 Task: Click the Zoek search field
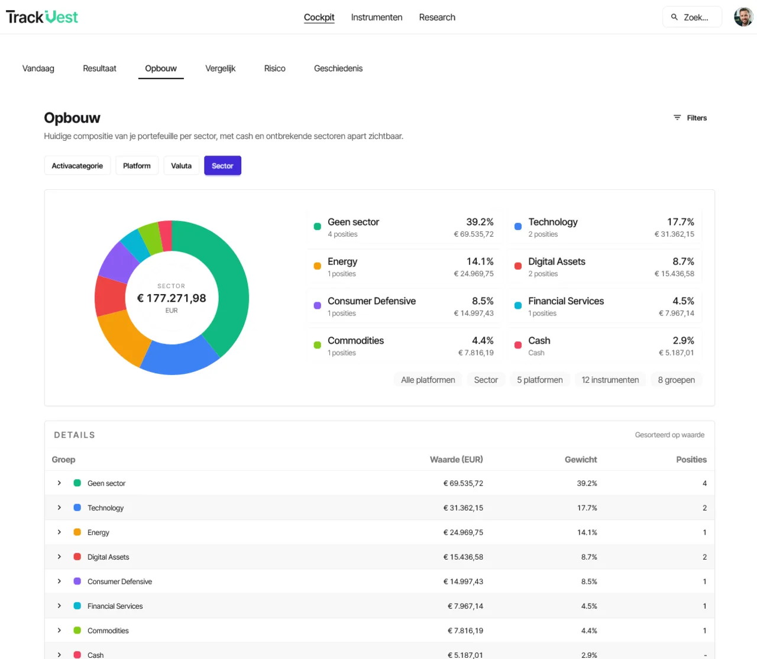[x=692, y=17]
